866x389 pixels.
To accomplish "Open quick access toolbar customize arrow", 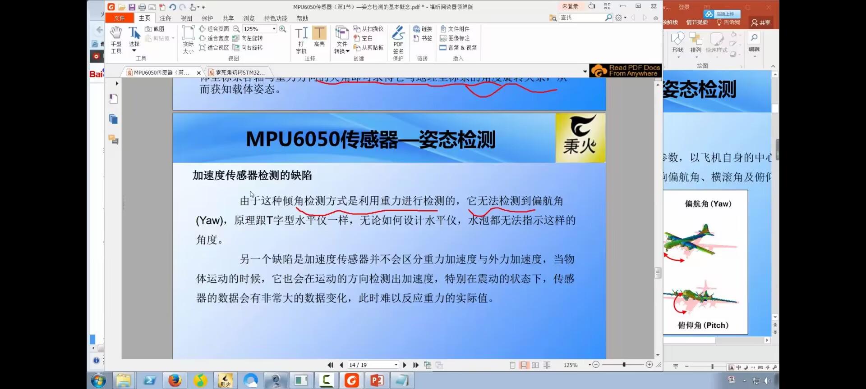I will [x=203, y=7].
